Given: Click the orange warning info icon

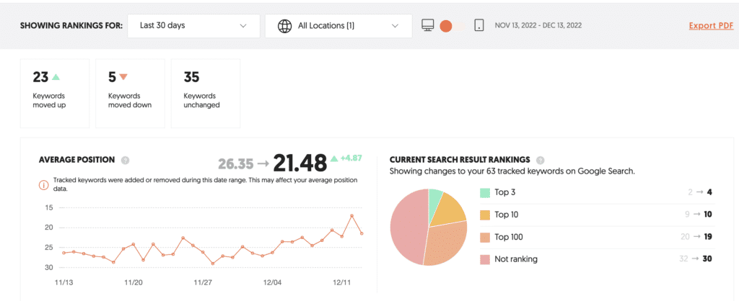Looking at the screenshot, I should [x=43, y=184].
